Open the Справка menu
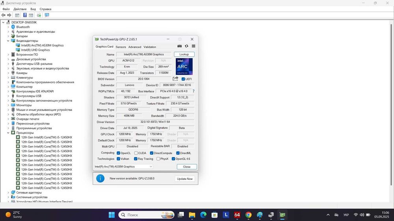Image resolution: width=394 pixels, height=221 pixels. (x=45, y=9)
